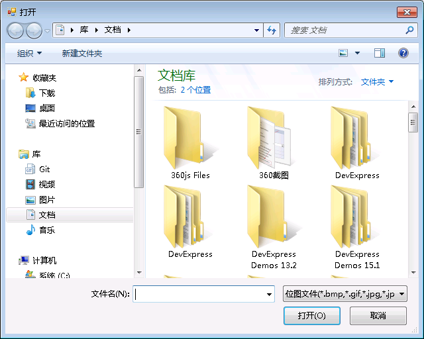This screenshot has width=424, height=339.
Task: Click the 打开(O) button
Action: (x=311, y=316)
